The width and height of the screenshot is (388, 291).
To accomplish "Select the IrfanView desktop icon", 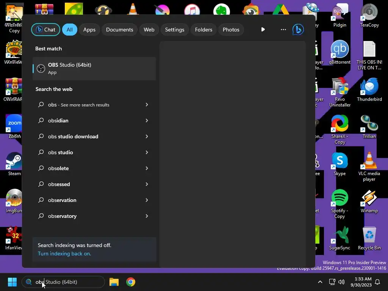I will 14,238.
